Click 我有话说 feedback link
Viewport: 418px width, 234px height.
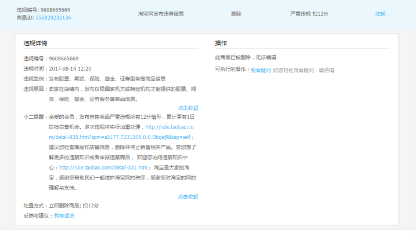(x=64, y=216)
